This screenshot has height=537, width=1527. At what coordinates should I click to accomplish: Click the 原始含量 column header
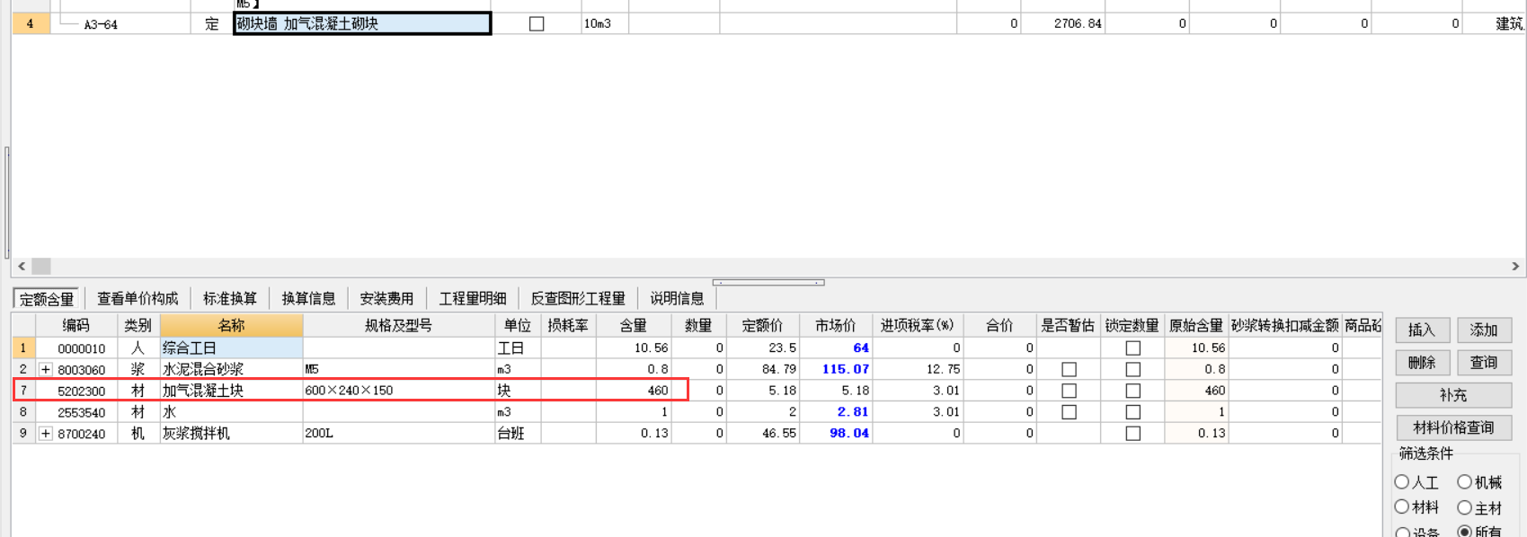(1195, 325)
